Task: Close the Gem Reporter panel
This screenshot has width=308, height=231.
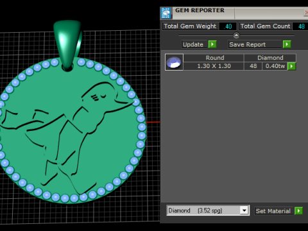Action: click(306, 13)
